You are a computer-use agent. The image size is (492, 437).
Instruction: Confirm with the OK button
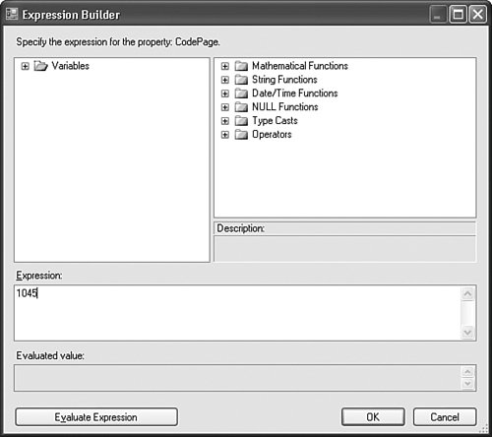coord(373,417)
